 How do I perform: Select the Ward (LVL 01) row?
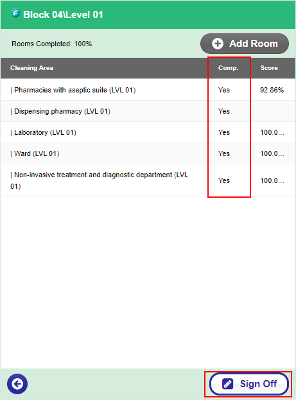point(148,153)
